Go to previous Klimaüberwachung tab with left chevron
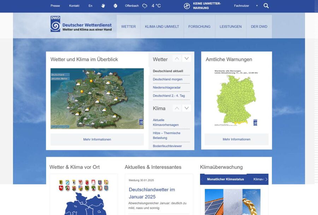Screen dimensions: 318x215 pyautogui.click(x=202, y=179)
